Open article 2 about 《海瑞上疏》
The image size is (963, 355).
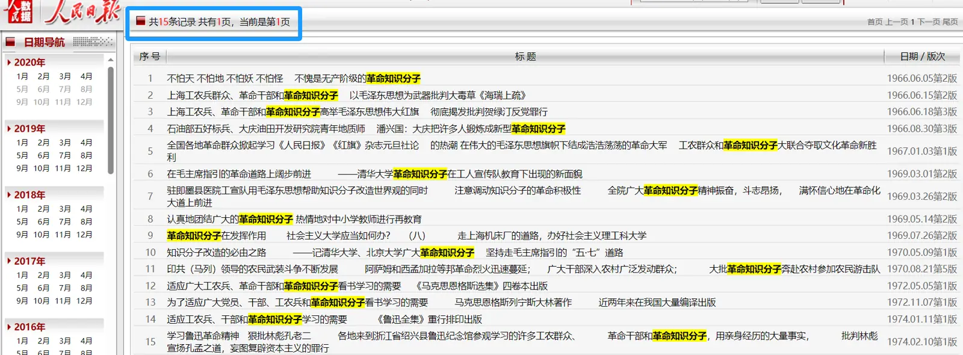pos(346,95)
